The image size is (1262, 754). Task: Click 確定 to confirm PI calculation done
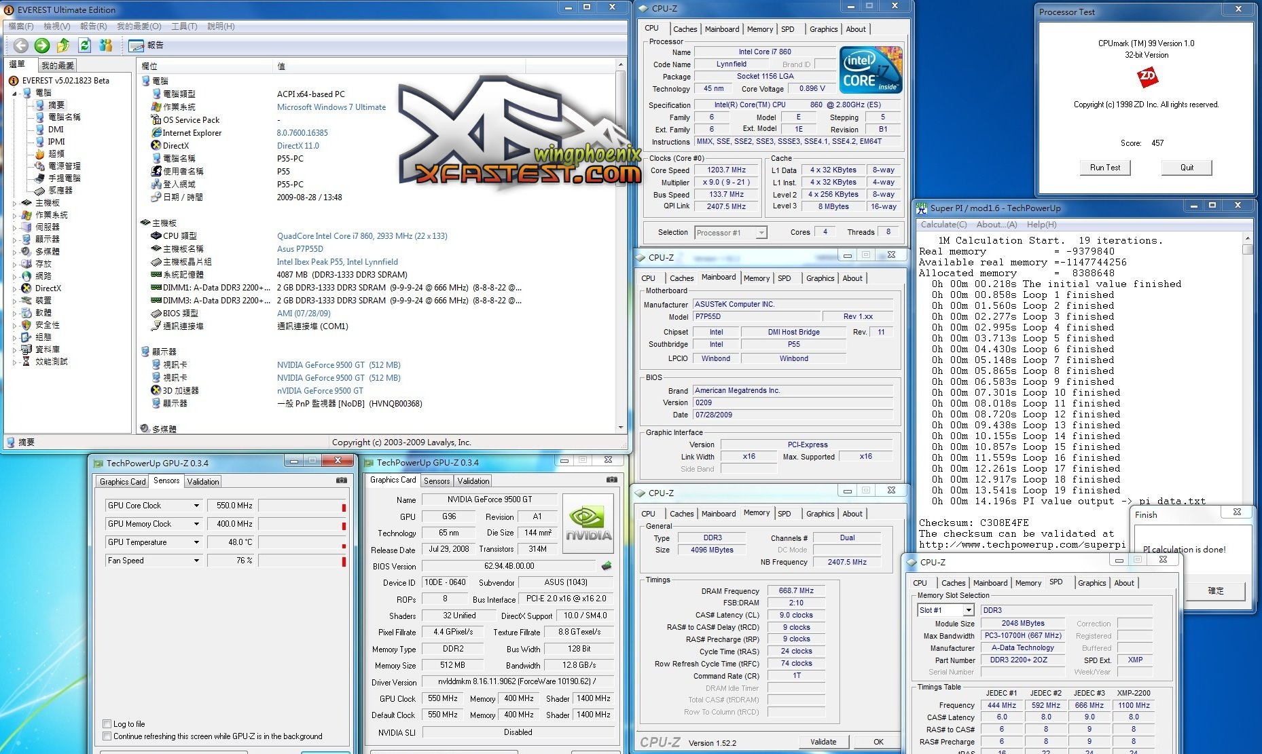1215,591
